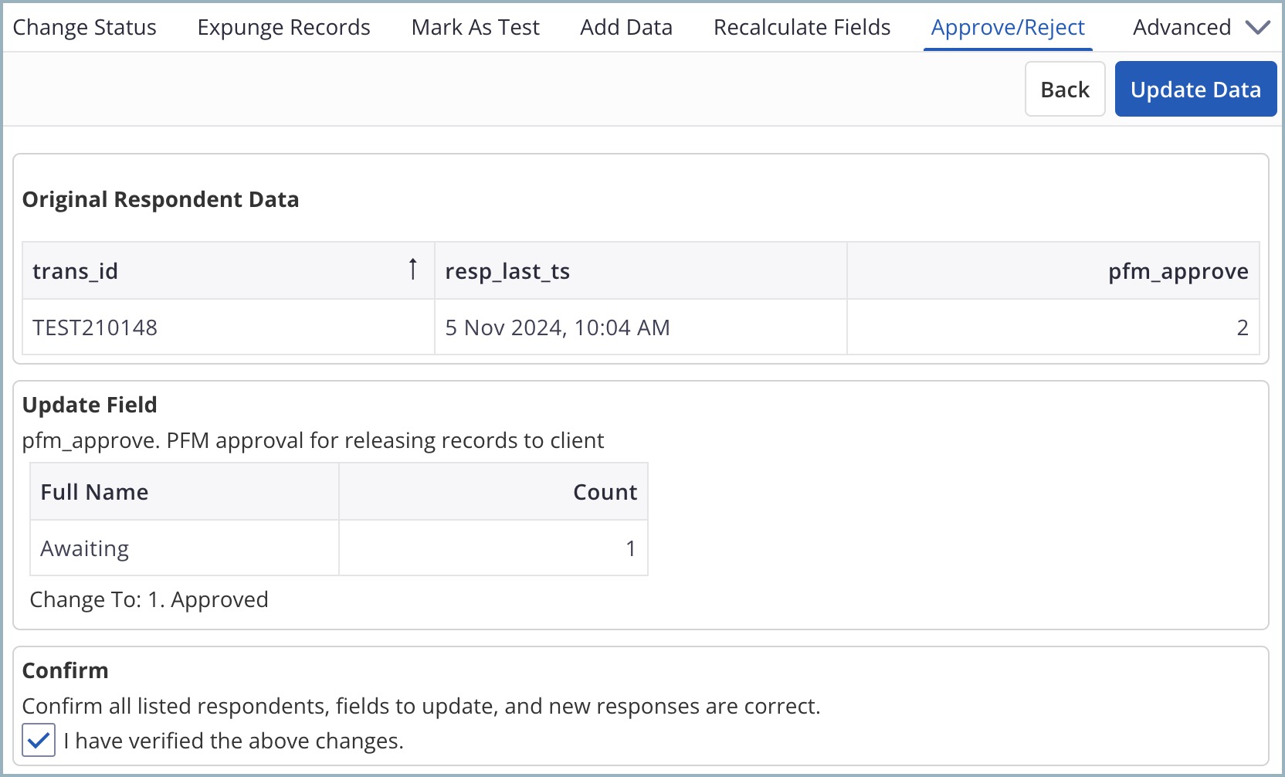The width and height of the screenshot is (1285, 777).
Task: Select the Approve/Reject tab
Action: (x=1008, y=27)
